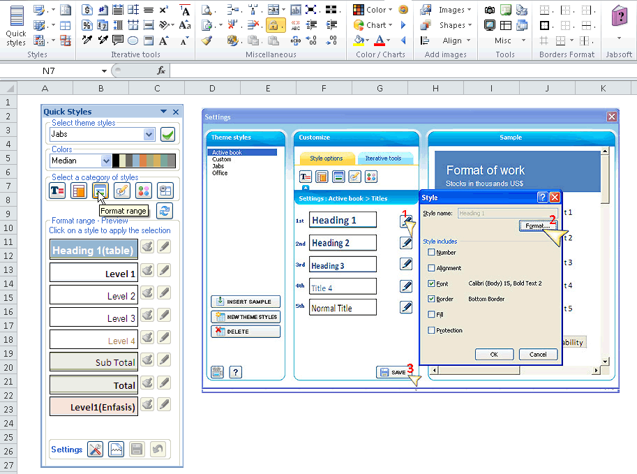Select Jabs in the Theme styles list
The height and width of the screenshot is (474, 637).
pyautogui.click(x=218, y=166)
